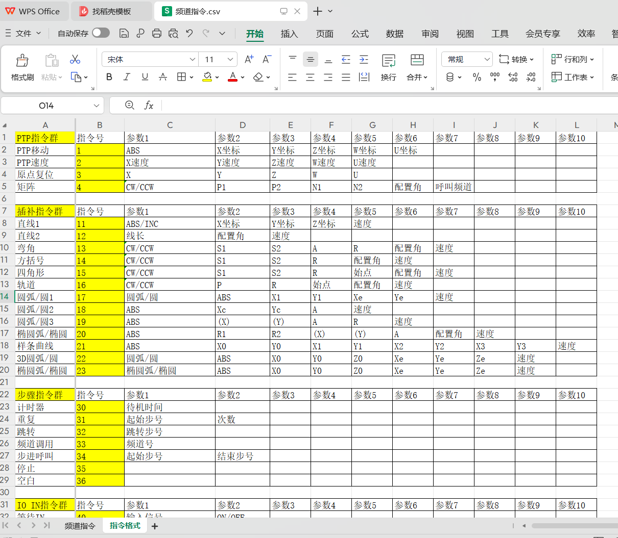Click the percent style icon

click(x=477, y=77)
